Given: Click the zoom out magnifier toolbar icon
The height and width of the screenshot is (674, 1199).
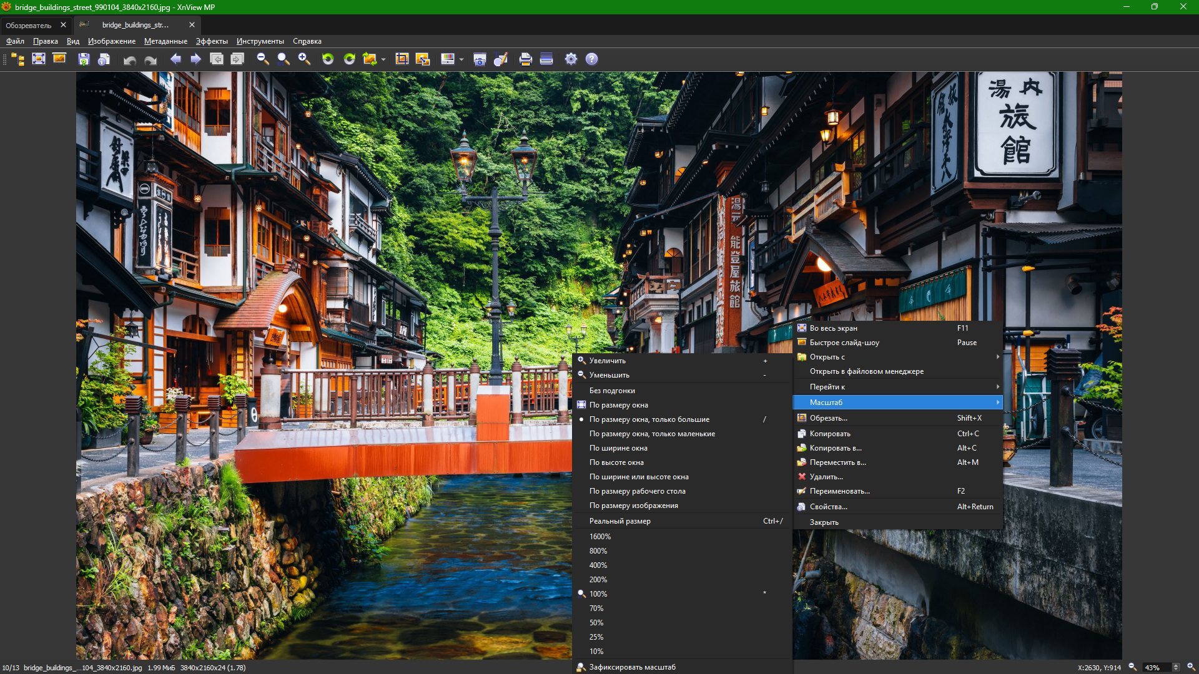Looking at the screenshot, I should [x=263, y=59].
